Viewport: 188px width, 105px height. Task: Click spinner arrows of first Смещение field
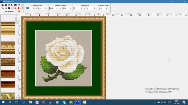pyautogui.click(x=81, y=8)
